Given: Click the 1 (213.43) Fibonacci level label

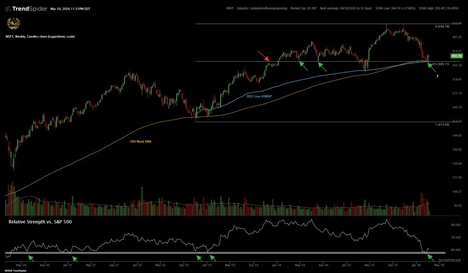Looking at the screenshot, I should point(442,124).
